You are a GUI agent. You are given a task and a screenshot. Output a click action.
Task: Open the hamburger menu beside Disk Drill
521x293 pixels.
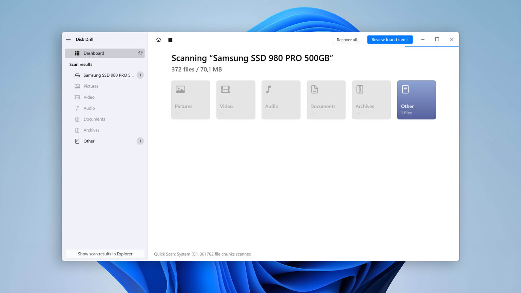[x=68, y=39]
